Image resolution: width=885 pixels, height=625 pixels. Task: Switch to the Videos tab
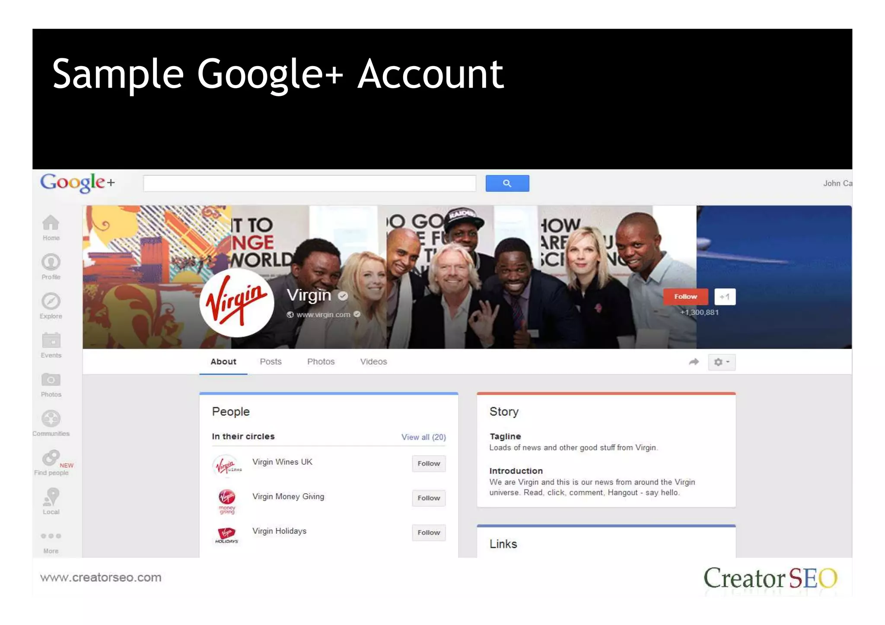click(x=374, y=362)
